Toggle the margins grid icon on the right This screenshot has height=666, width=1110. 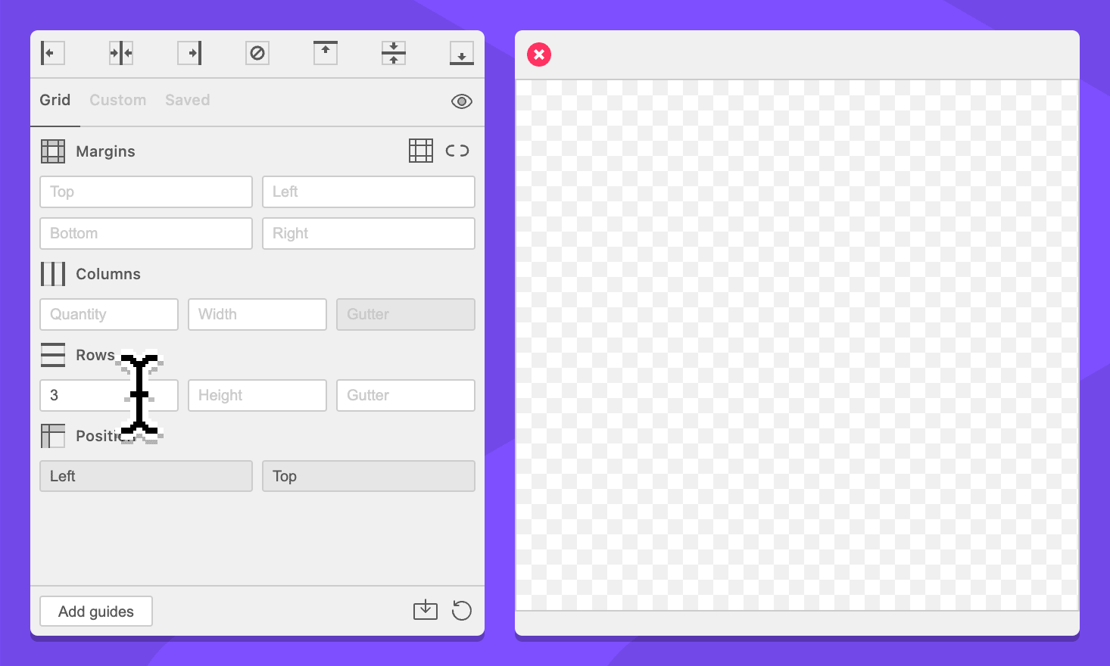(x=421, y=151)
